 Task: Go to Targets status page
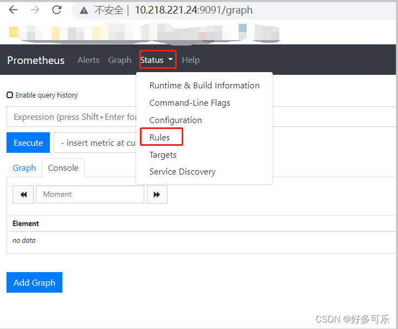tap(163, 155)
